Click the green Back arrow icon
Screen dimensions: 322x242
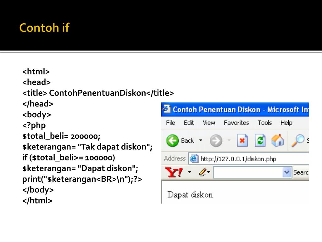[172, 141]
